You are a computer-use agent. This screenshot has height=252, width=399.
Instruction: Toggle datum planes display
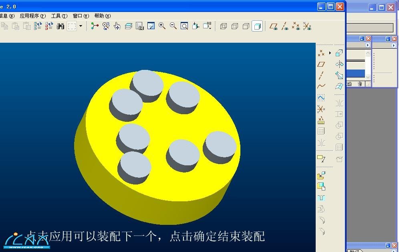[x=274, y=26]
